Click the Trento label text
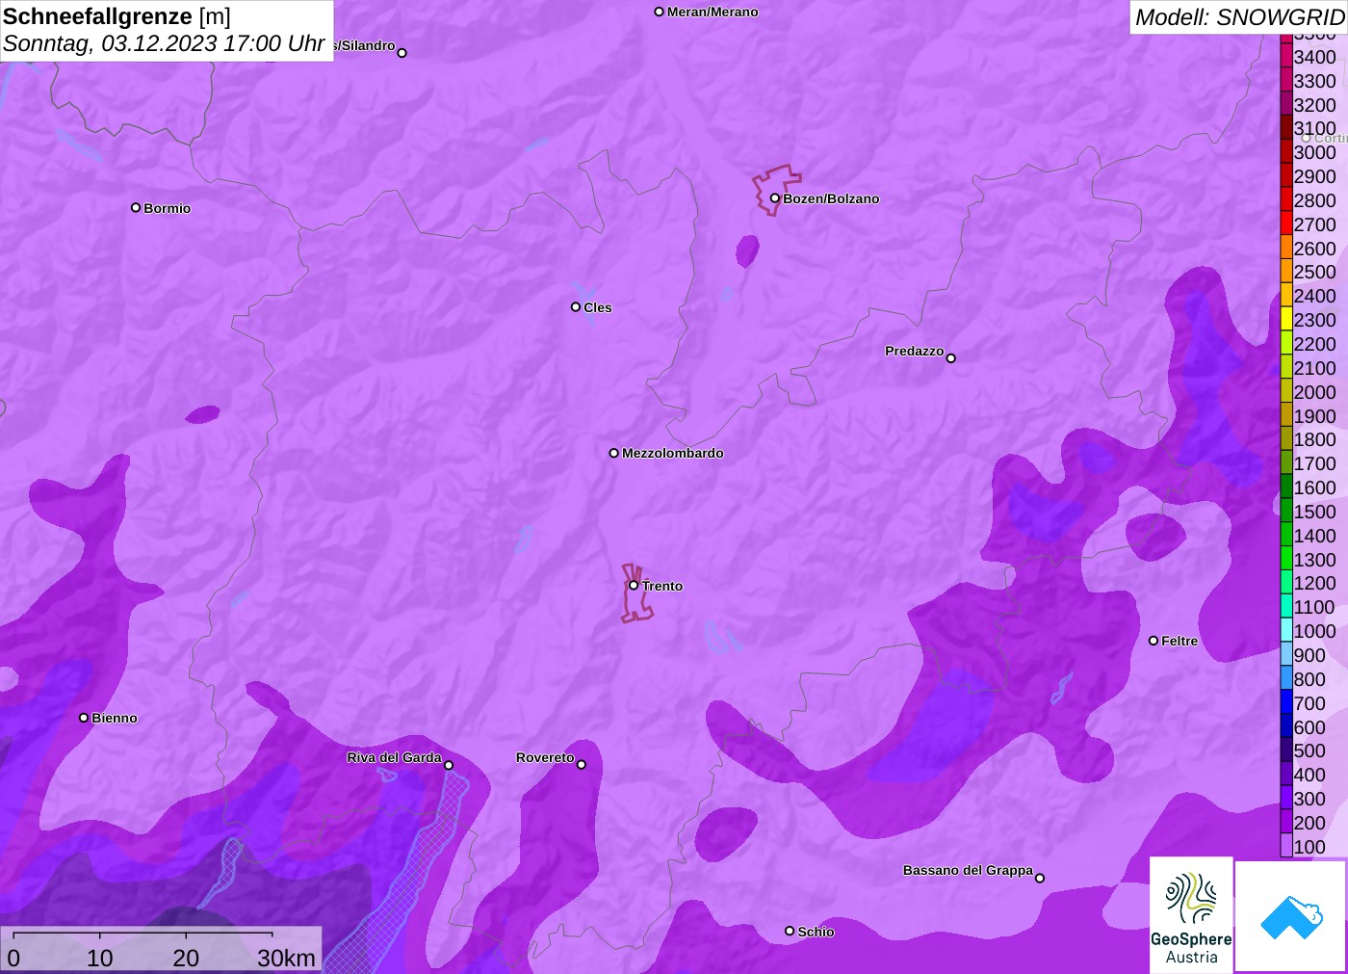The width and height of the screenshot is (1348, 974). [662, 586]
